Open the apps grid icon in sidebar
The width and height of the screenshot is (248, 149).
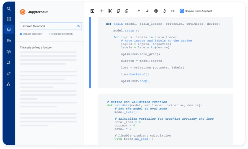click(9, 19)
